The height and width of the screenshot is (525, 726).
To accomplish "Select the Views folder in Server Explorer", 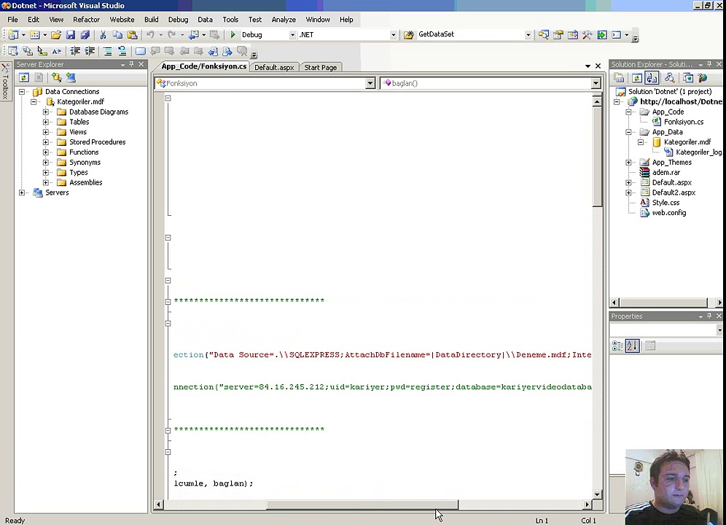I will point(78,132).
